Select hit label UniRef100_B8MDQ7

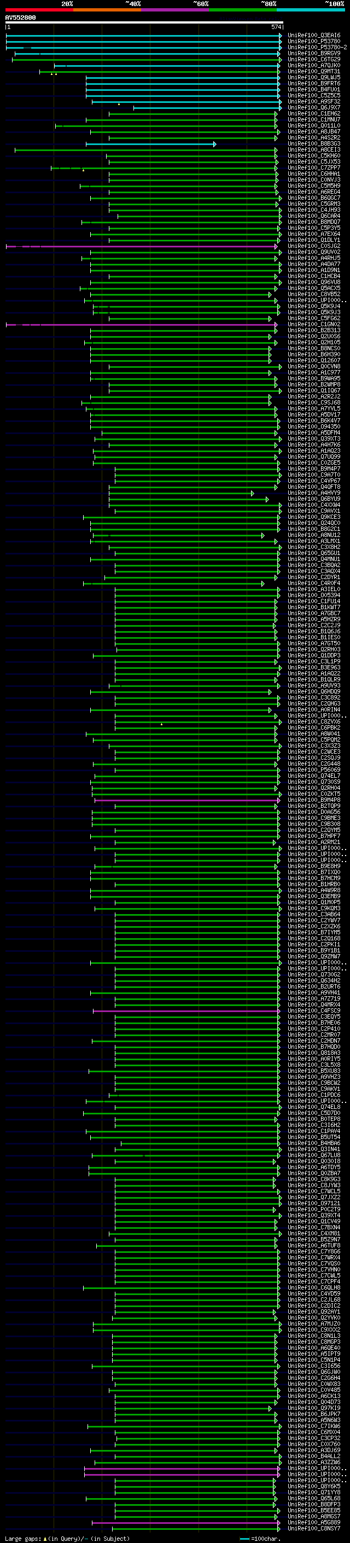click(x=313, y=222)
